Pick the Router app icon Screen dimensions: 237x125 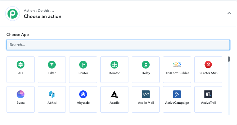coord(83,65)
